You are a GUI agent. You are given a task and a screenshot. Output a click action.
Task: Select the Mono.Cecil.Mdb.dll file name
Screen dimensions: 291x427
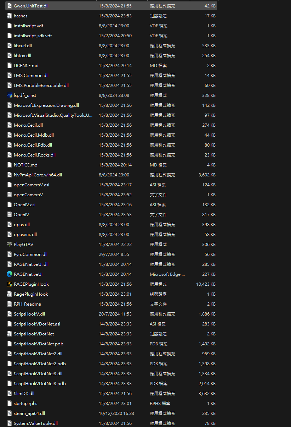click(x=34, y=135)
